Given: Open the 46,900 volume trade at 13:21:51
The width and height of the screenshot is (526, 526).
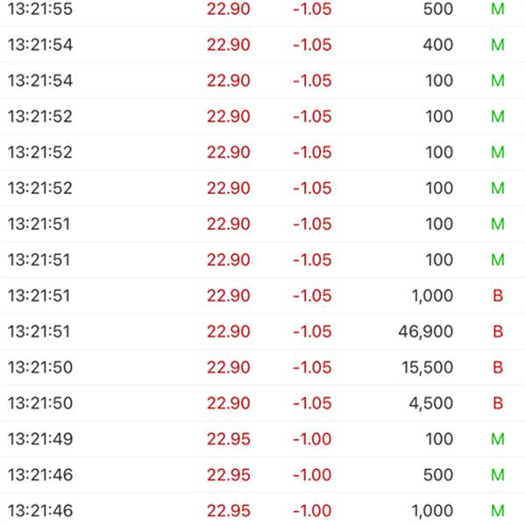Looking at the screenshot, I should 263,331.
